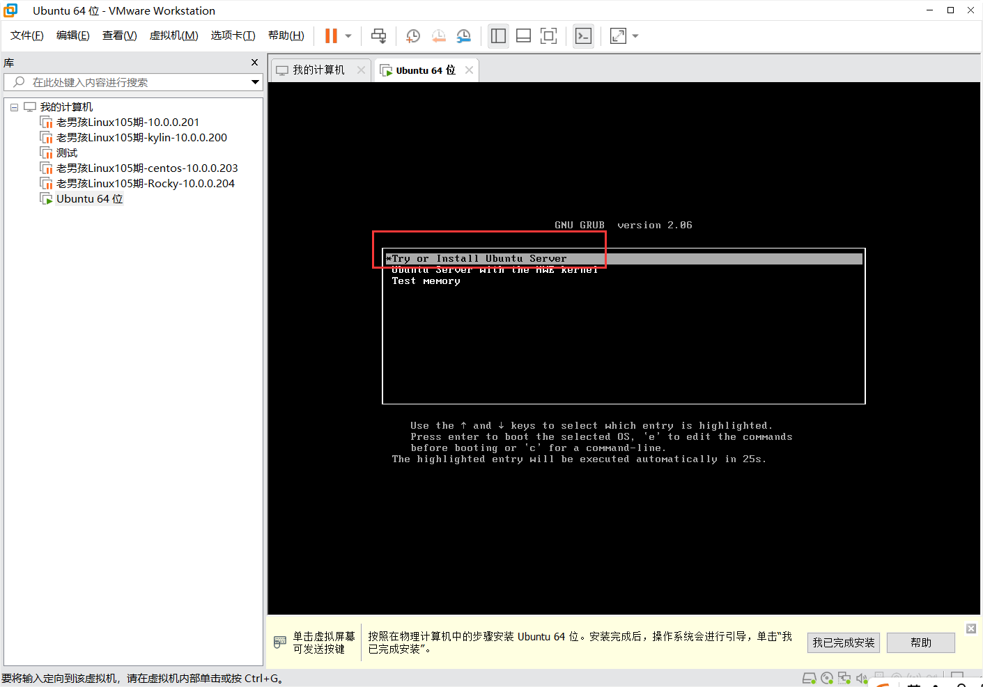983x687 pixels.
Task: Close the Ubuntu 64 位 tab
Action: [x=469, y=70]
